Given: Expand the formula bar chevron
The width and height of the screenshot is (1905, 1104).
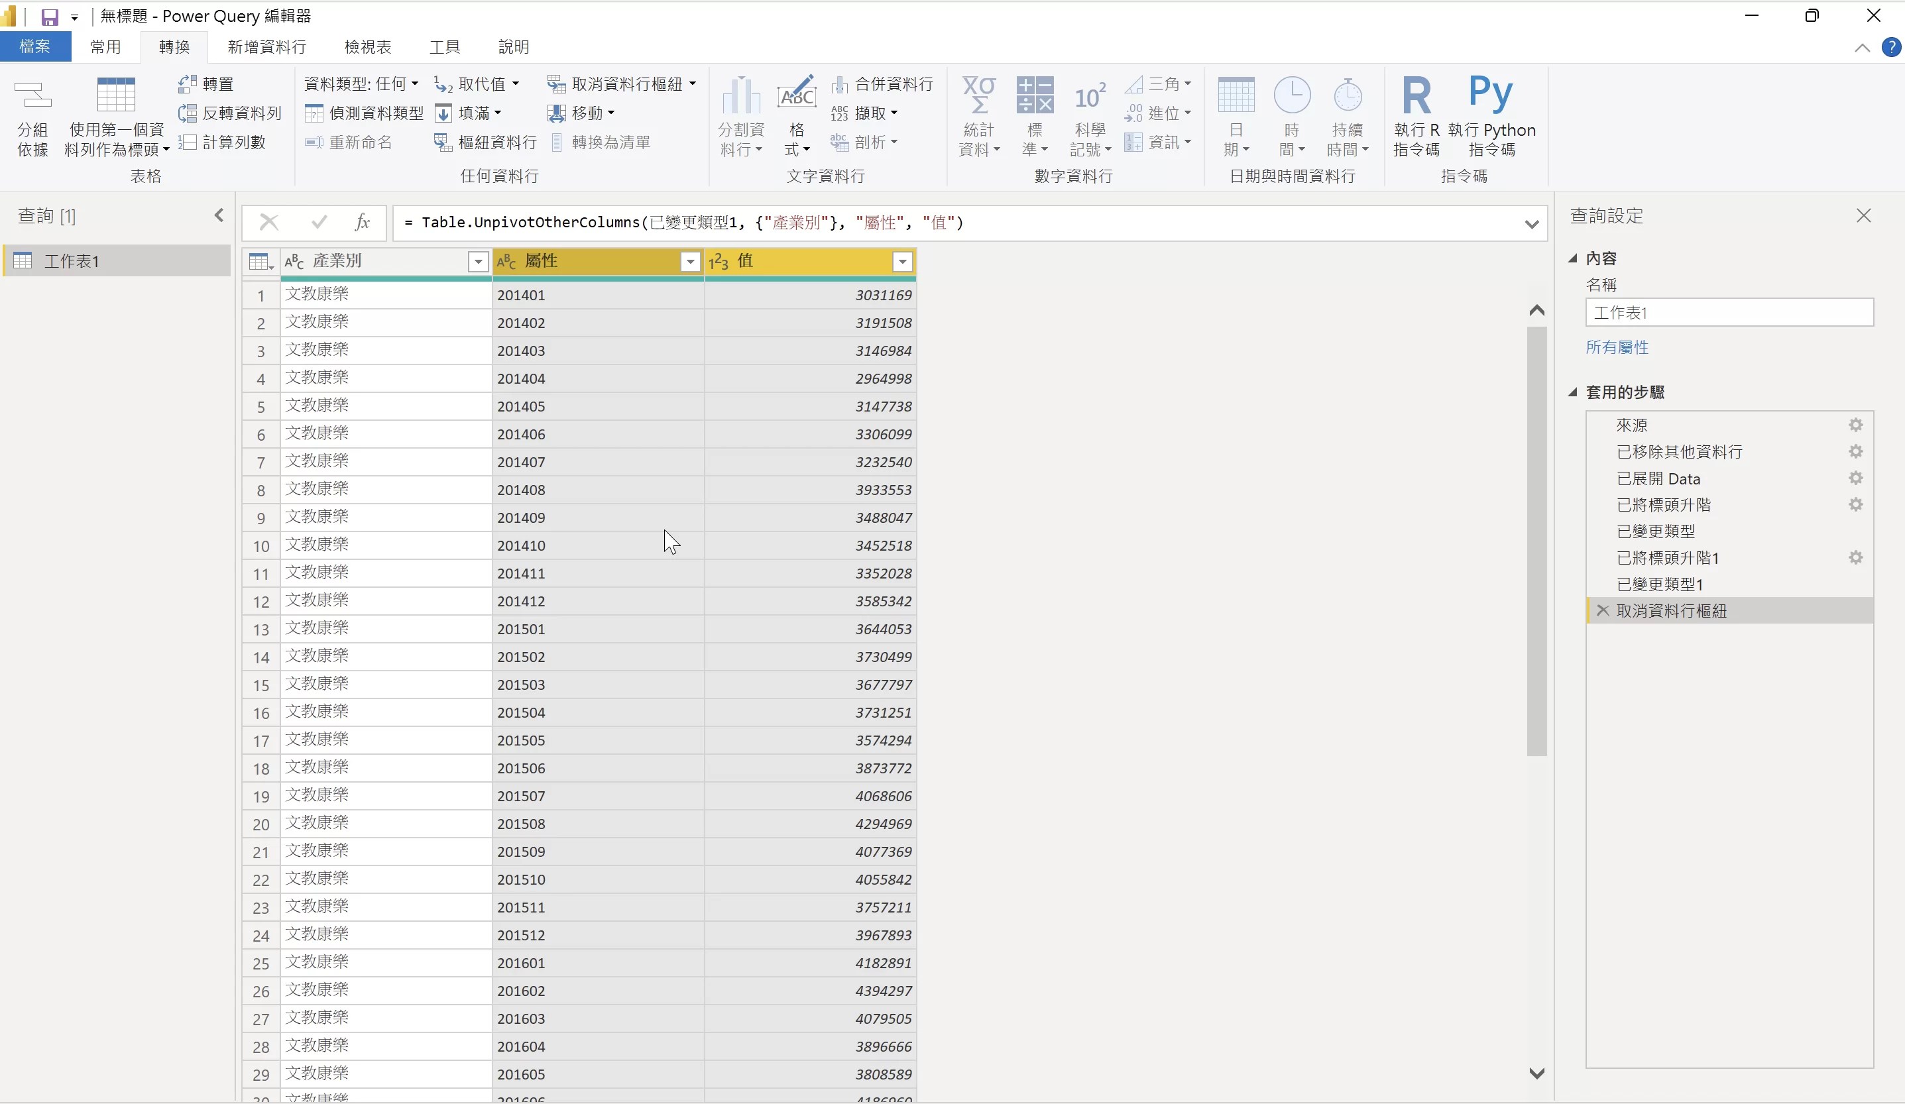Looking at the screenshot, I should [x=1532, y=225].
